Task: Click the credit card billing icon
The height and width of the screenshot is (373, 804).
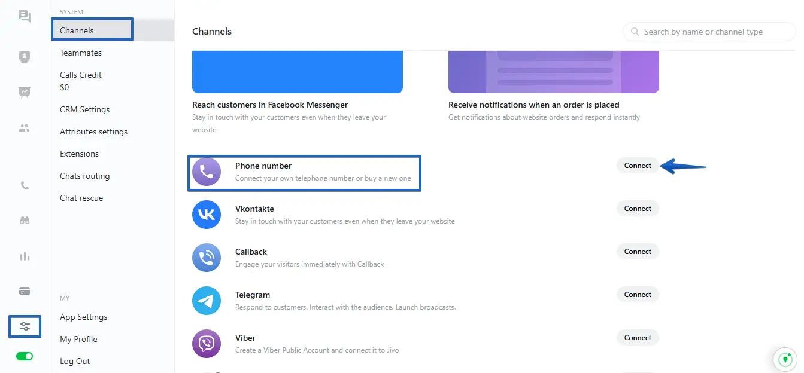Action: [25, 291]
